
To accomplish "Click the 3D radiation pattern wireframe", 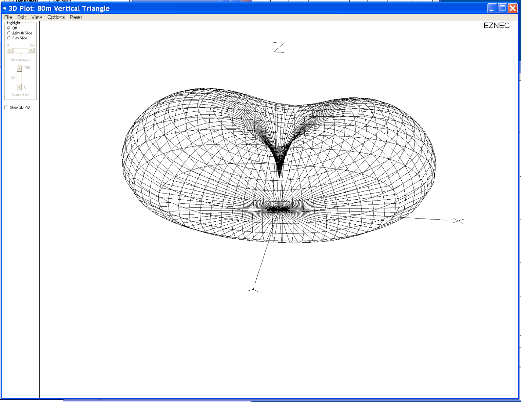I will pyautogui.click(x=279, y=165).
